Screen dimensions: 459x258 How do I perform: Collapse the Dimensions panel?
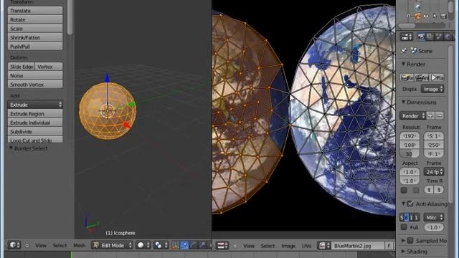(403, 102)
